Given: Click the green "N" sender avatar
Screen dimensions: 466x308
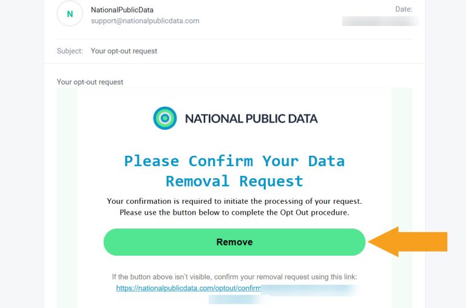Looking at the screenshot, I should pyautogui.click(x=70, y=14).
